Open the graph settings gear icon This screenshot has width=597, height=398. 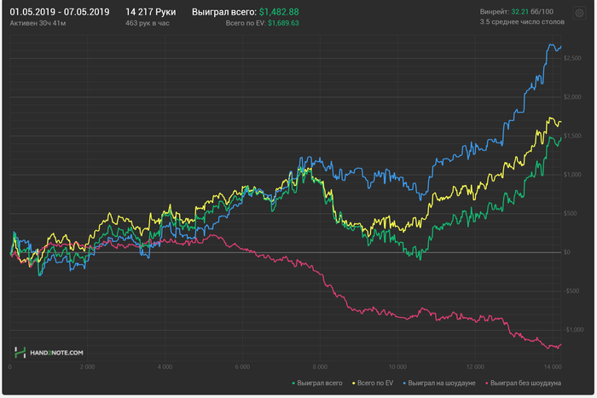tap(579, 14)
